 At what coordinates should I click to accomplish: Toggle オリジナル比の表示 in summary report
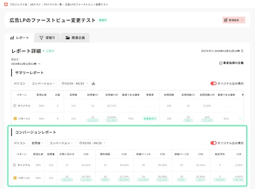coord(213,83)
